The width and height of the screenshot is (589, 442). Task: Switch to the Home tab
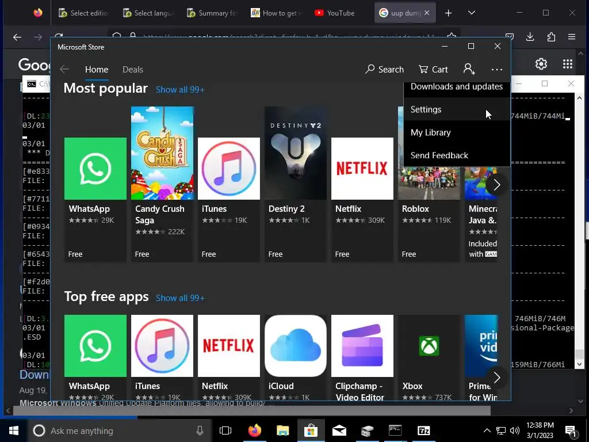97,70
